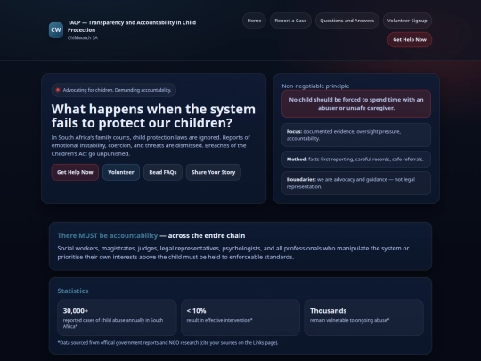
Task: Click the 30,000+ statistic card
Action: [x=117, y=317]
